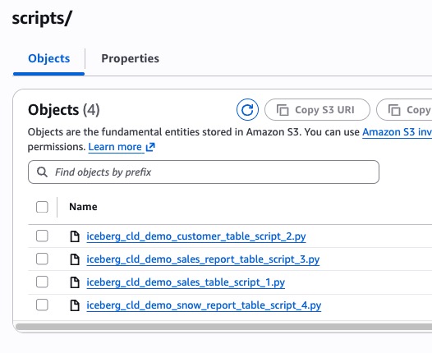432x353 pixels.
Task: Select checkbox for sales_table_script_1.py
Action: [x=42, y=282]
